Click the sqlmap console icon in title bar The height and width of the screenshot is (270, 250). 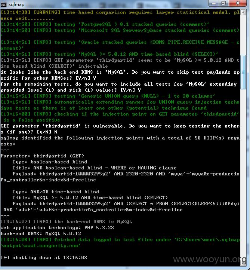[4, 4]
